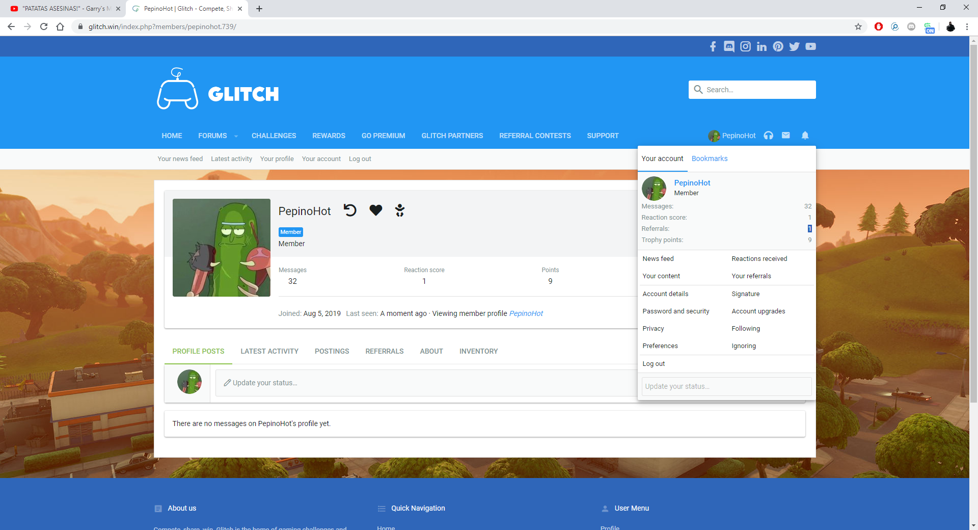Toggle the PepinoHot account menu
This screenshot has height=530, width=978.
732,136
